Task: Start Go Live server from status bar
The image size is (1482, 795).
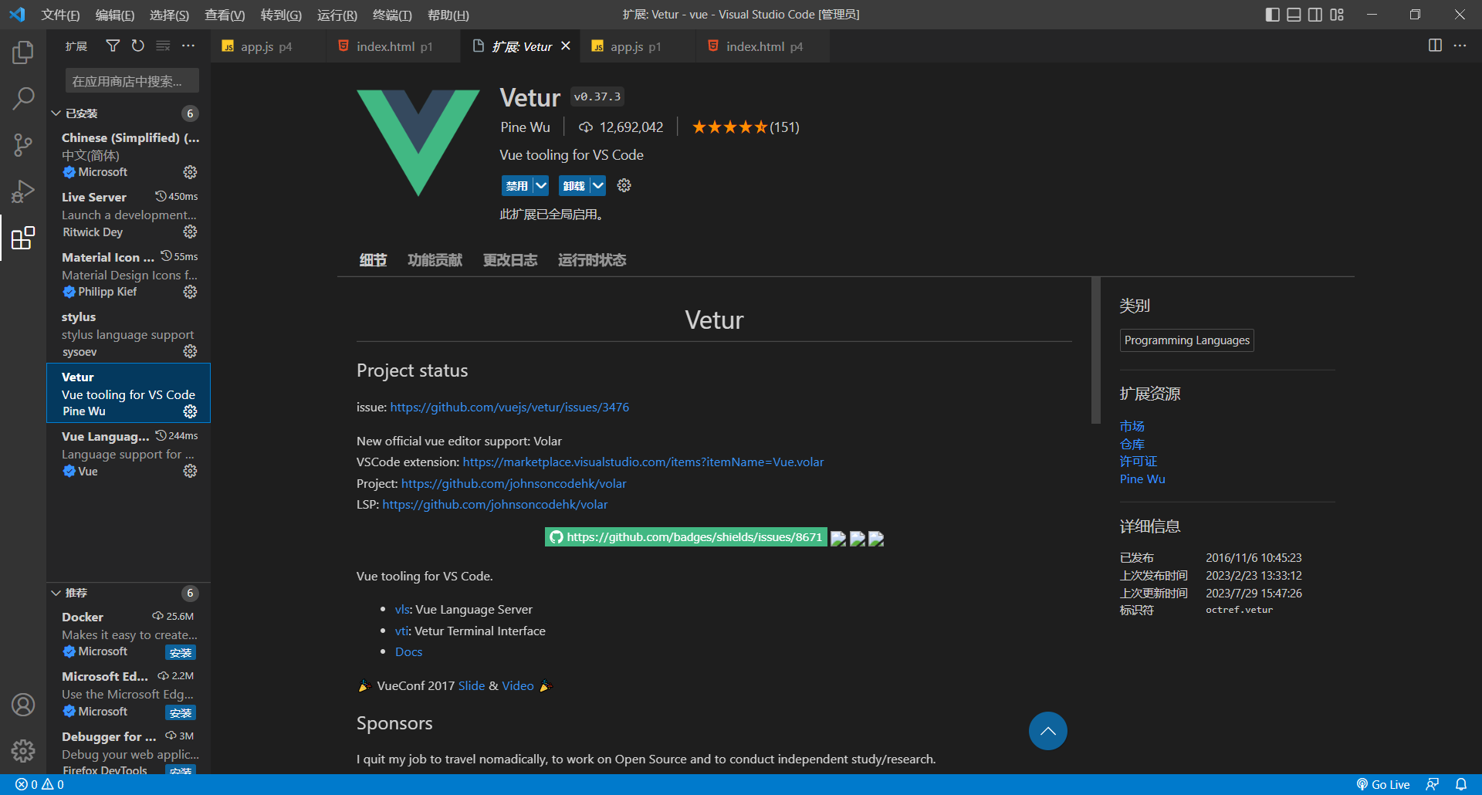Action: [1383, 784]
